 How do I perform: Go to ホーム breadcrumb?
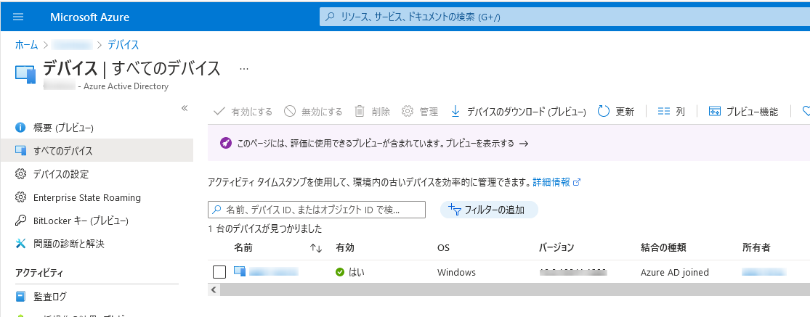26,45
